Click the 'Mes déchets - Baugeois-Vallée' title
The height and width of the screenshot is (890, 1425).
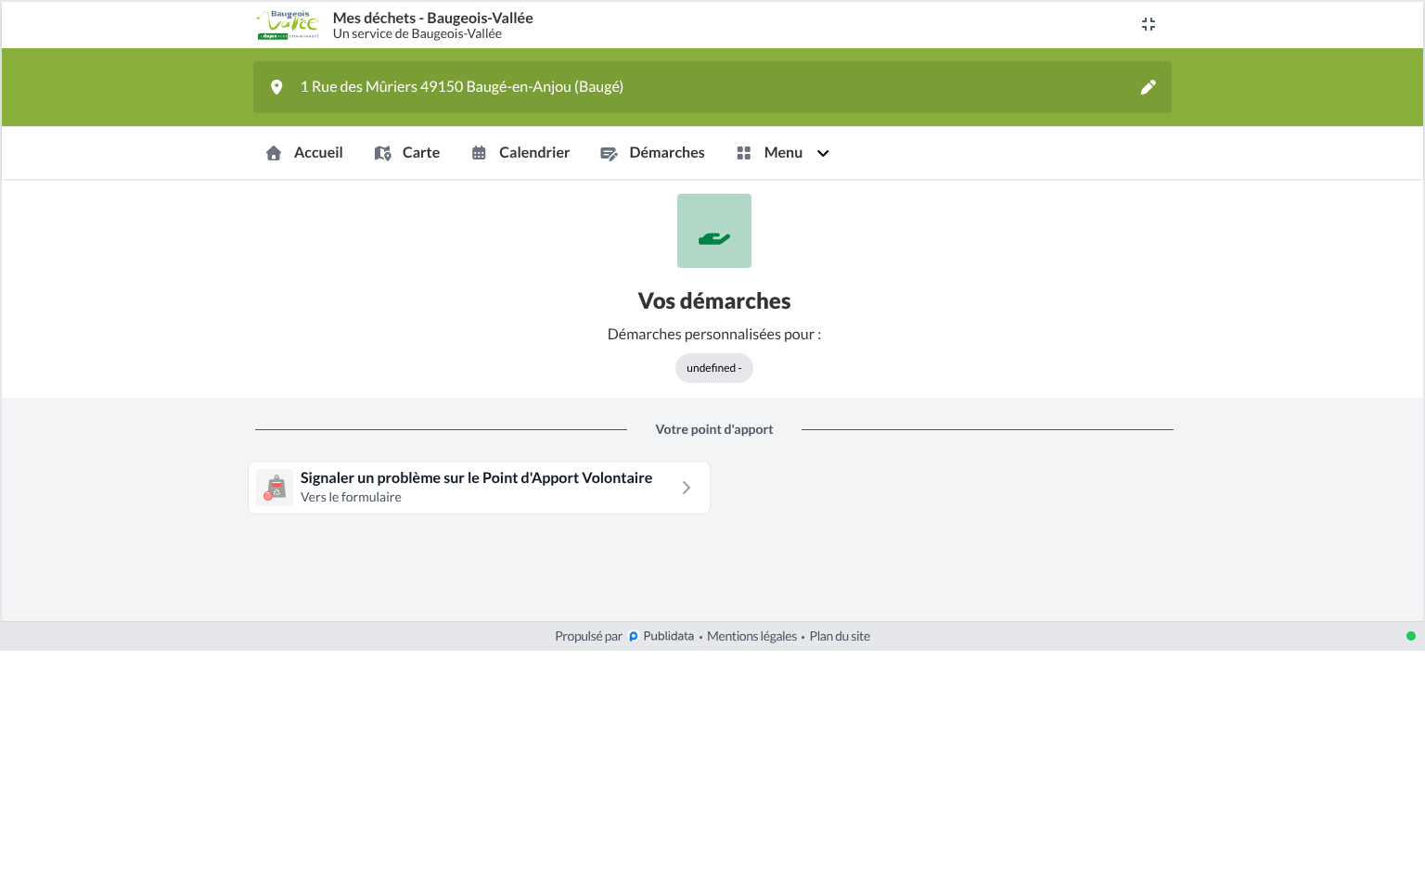[x=432, y=18]
